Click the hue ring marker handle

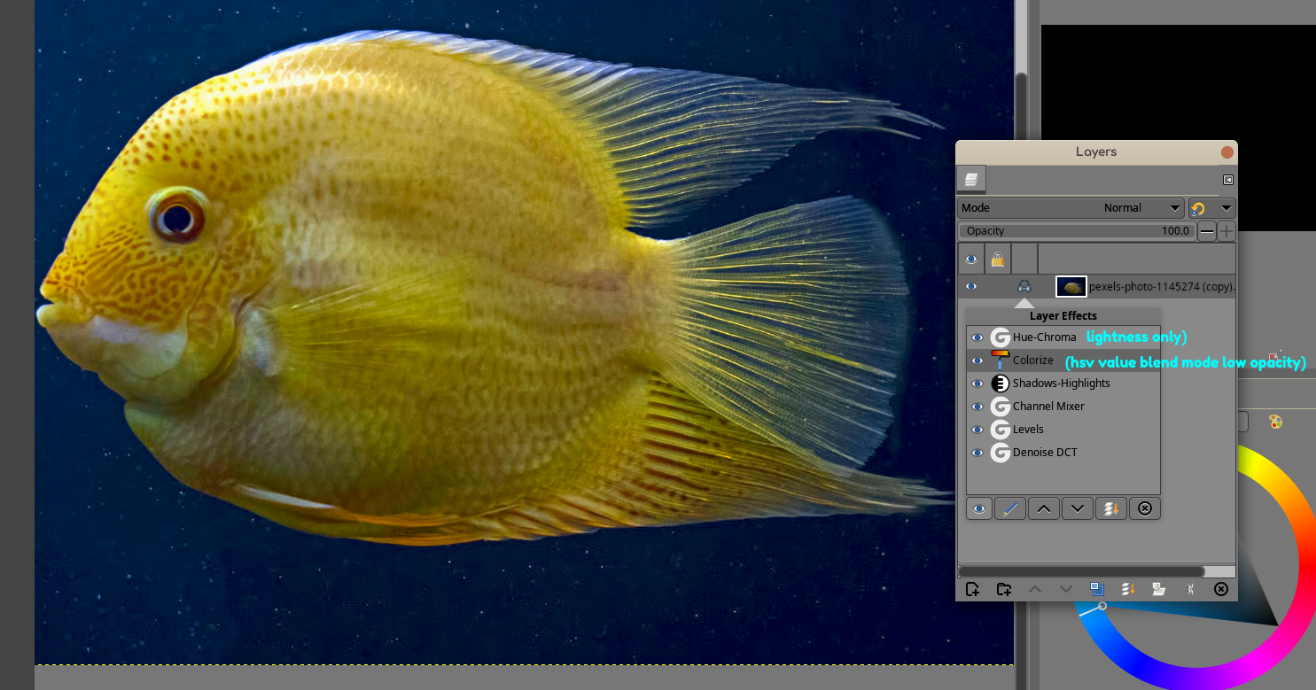pyautogui.click(x=1102, y=606)
